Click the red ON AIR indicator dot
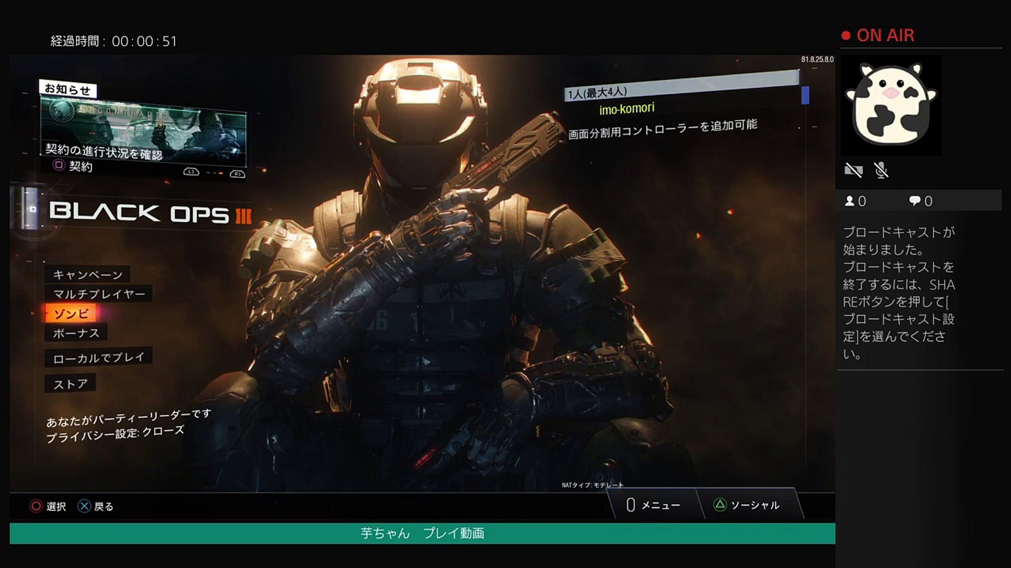1011x568 pixels. click(x=846, y=36)
